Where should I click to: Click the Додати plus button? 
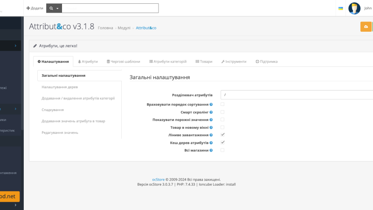click(x=35, y=8)
